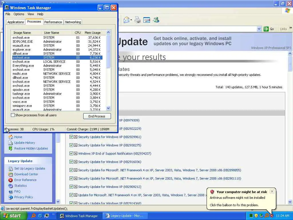Screen dimensions: 293x220
Task: Uncheck the .NET Framework KB2898855 checkbox
Action: pyautogui.click(x=71, y=170)
